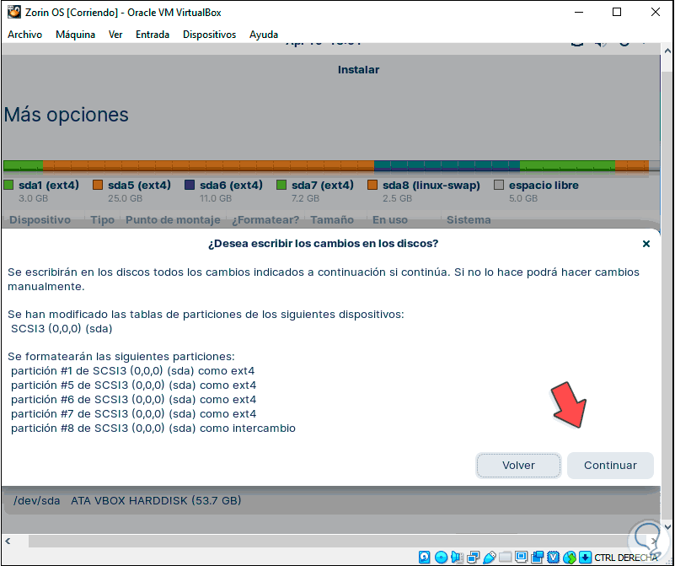Image resolution: width=675 pixels, height=566 pixels.
Task: Click the sda5 size label "25.0 GB"
Action: 125,198
